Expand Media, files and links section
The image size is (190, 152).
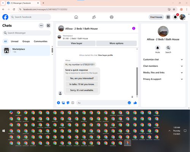(163, 73)
